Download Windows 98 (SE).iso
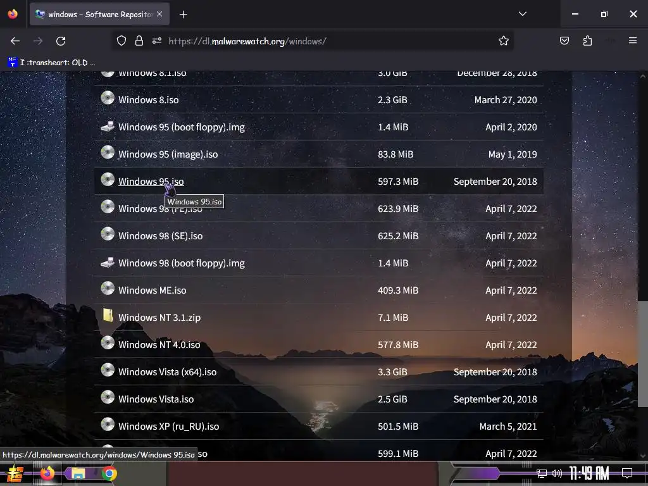The height and width of the screenshot is (486, 648). click(160, 236)
